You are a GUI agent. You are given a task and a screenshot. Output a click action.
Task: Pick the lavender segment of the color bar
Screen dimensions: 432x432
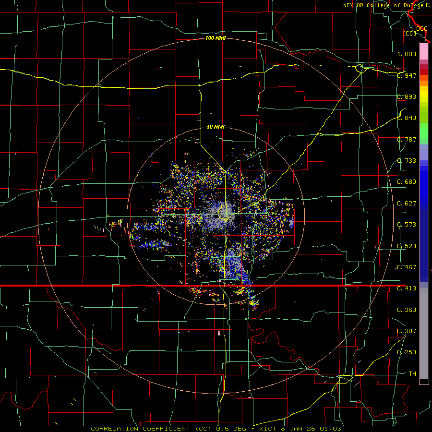coord(424,152)
